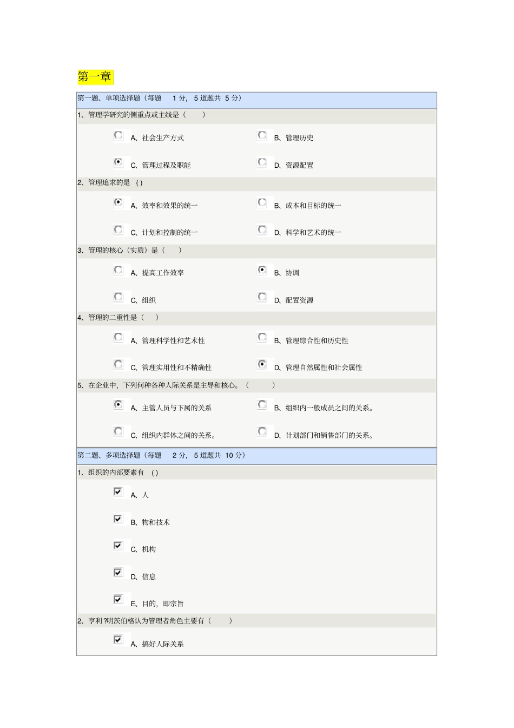Choose A 主管人员与下属的关系
Image resolution: width=514 pixels, height=728 pixels.
[118, 404]
